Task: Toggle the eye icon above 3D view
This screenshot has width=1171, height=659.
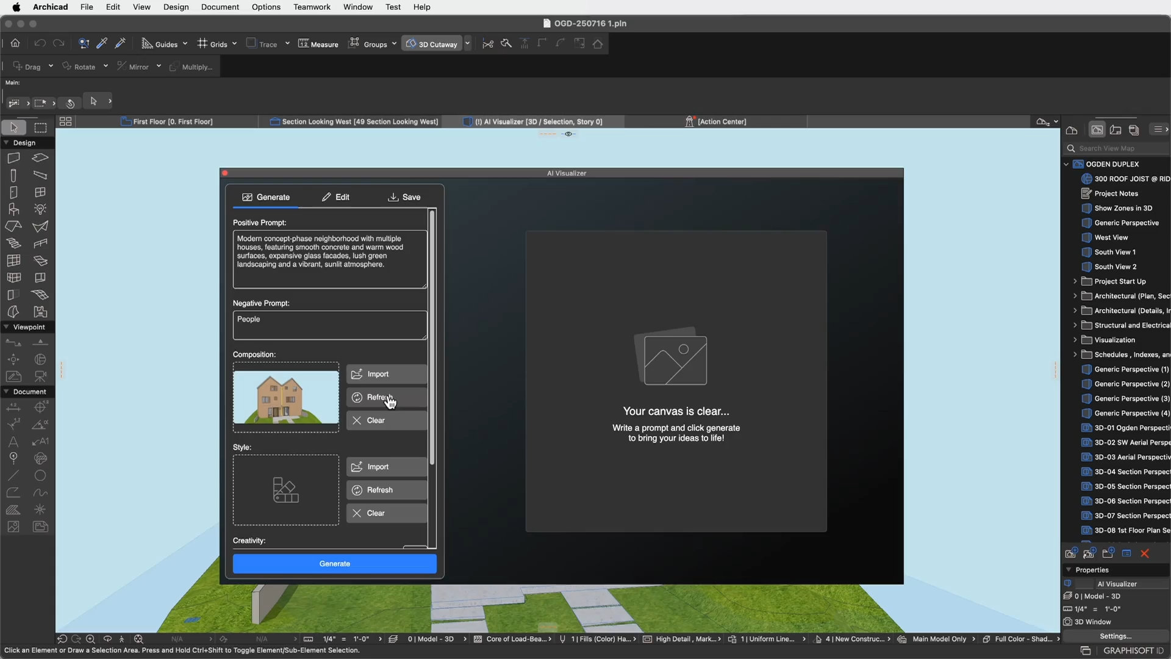Action: tap(568, 134)
